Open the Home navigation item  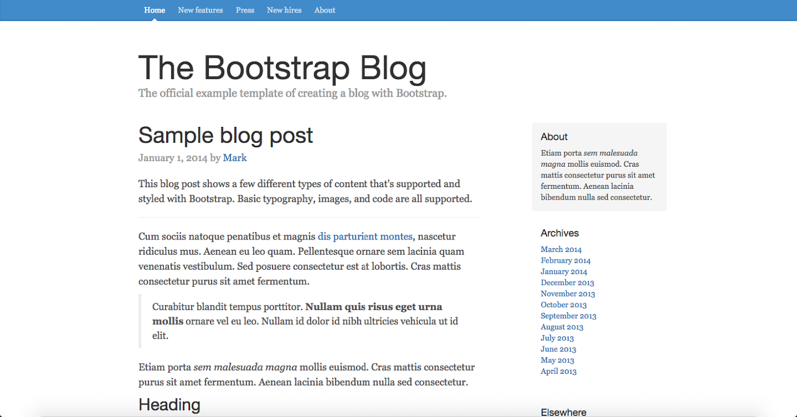coord(154,10)
